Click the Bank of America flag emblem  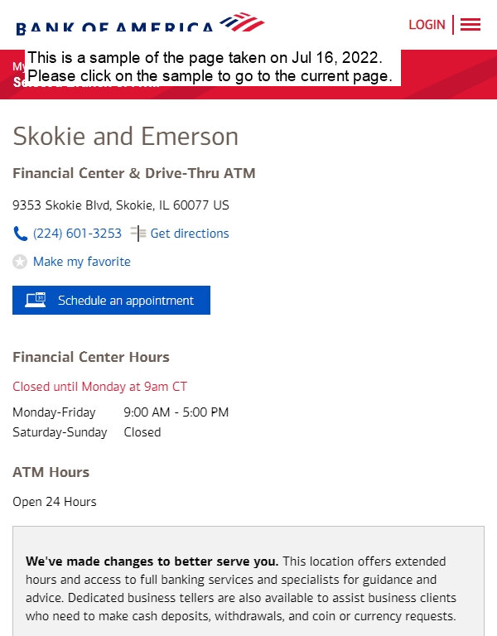tap(242, 22)
